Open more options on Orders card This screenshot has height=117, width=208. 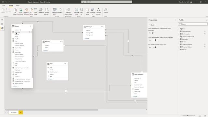(32, 26)
